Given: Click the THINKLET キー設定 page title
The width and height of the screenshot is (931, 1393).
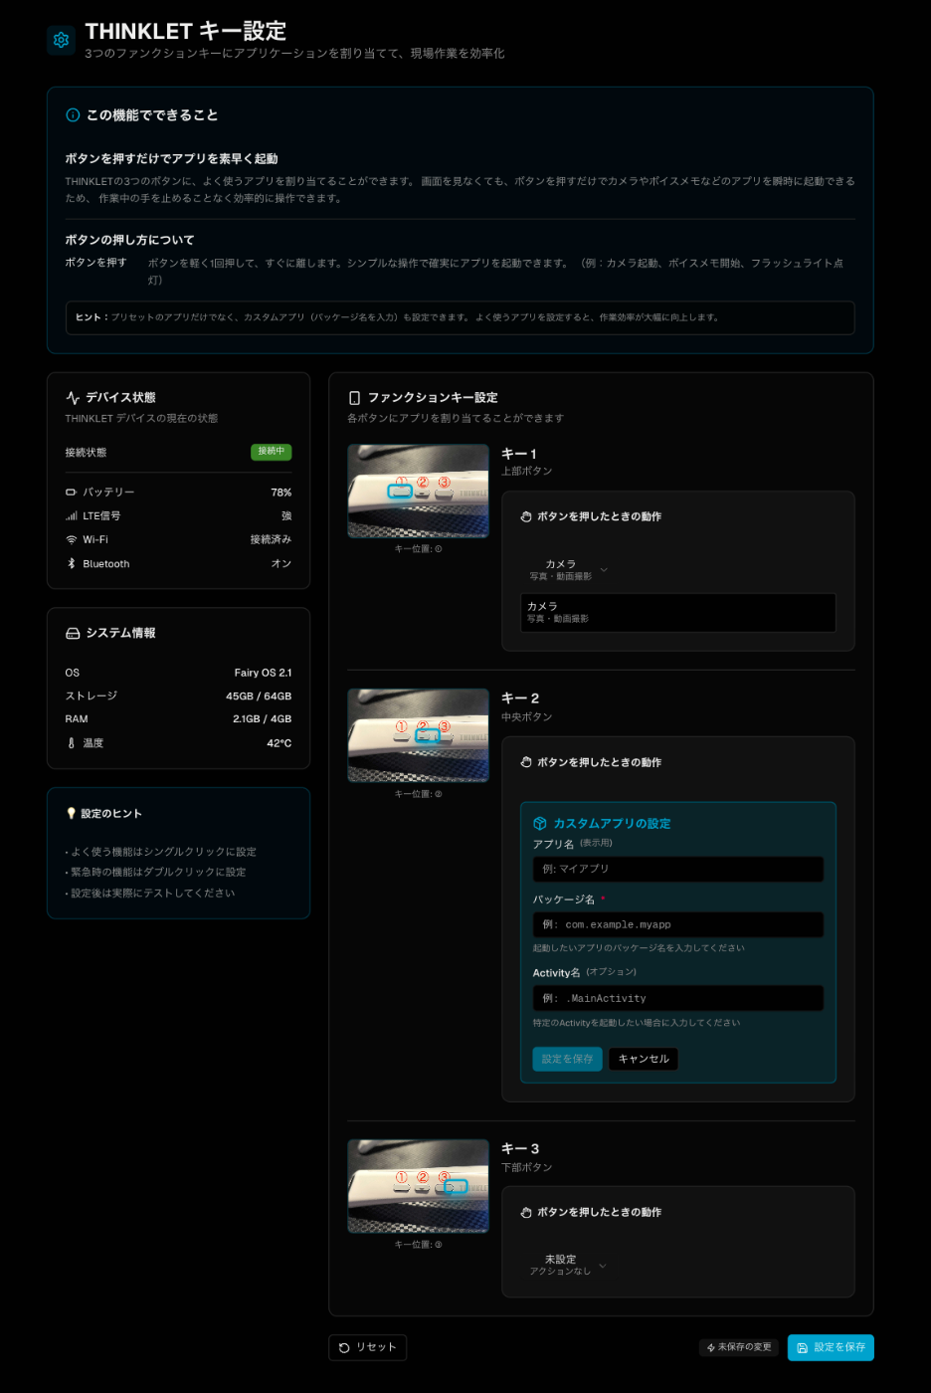Looking at the screenshot, I should tap(186, 32).
